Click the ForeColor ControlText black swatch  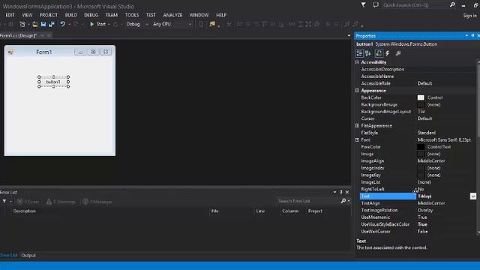click(x=421, y=147)
